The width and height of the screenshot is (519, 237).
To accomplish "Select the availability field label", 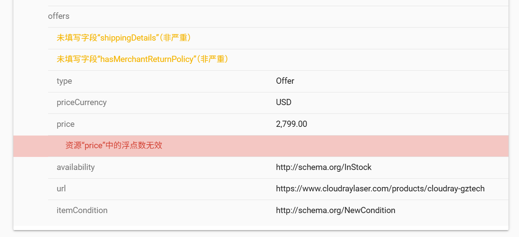I will tap(76, 167).
